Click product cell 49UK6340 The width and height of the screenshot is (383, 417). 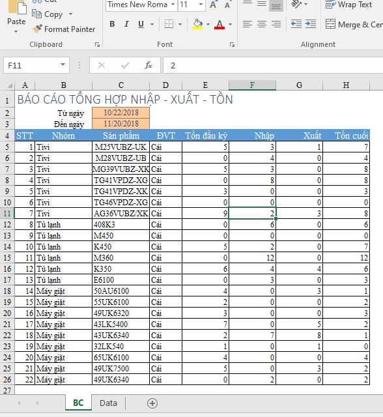(x=121, y=379)
